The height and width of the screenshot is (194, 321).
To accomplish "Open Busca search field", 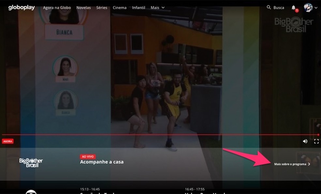I will tap(279, 7).
